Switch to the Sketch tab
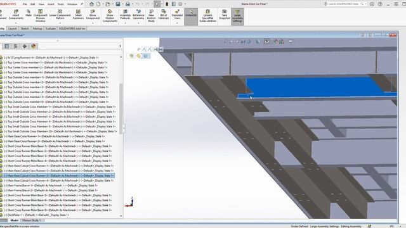406x228 pixels. click(x=25, y=28)
